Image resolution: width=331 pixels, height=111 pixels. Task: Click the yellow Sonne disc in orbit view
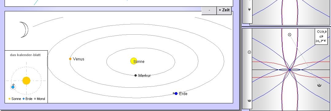[x=134, y=61]
